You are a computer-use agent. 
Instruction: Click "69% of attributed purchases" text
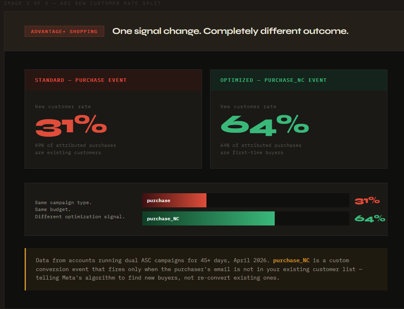point(76,145)
